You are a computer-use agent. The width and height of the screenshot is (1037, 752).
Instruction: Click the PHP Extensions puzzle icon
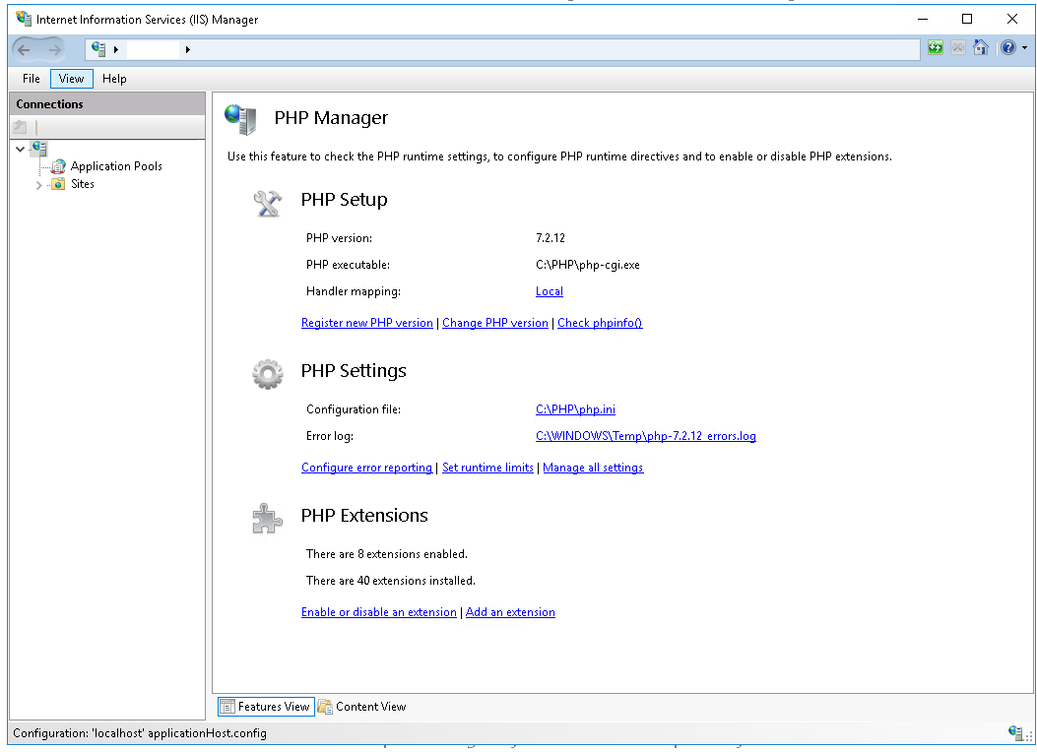point(267,519)
